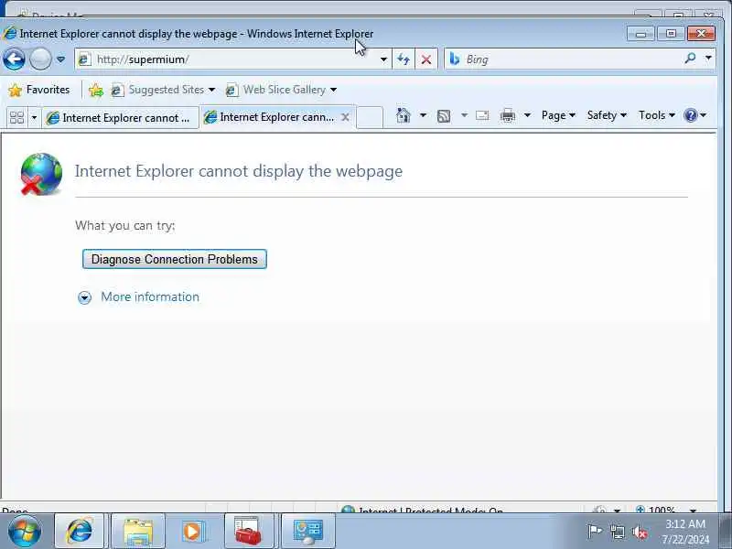Open the recent pages dropdown arrow
The width and height of the screenshot is (732, 549).
point(60,59)
